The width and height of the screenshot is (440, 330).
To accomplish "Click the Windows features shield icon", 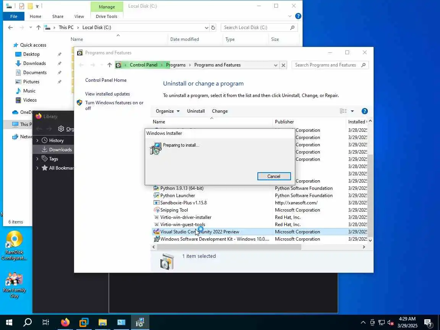I will [x=80, y=103].
